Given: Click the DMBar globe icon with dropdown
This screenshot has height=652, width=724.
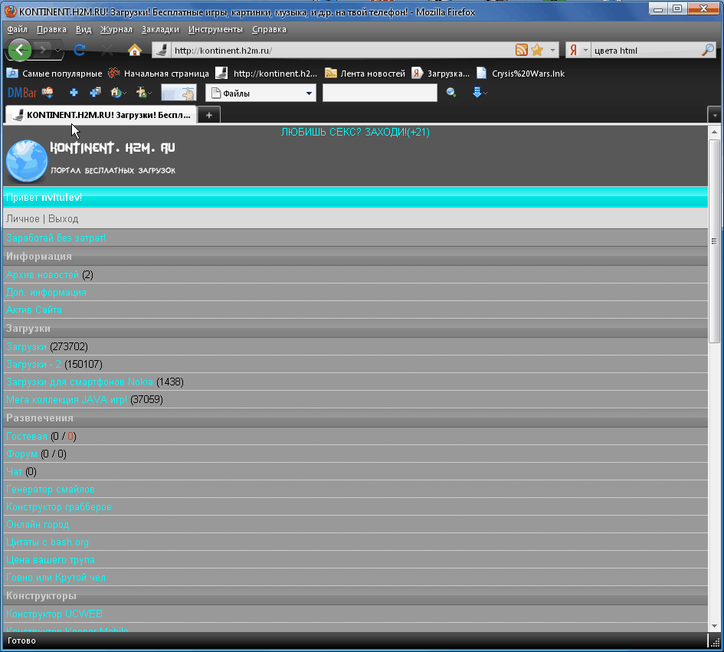Looking at the screenshot, I should [x=118, y=93].
